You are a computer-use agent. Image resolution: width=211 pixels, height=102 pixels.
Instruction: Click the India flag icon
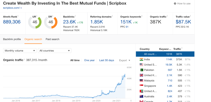(141, 59)
